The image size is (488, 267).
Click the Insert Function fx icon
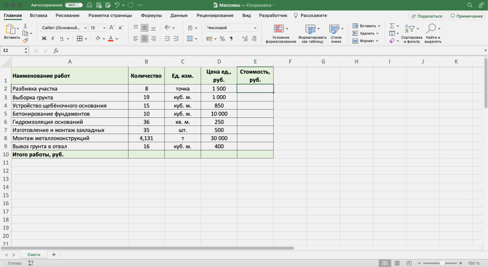56,51
